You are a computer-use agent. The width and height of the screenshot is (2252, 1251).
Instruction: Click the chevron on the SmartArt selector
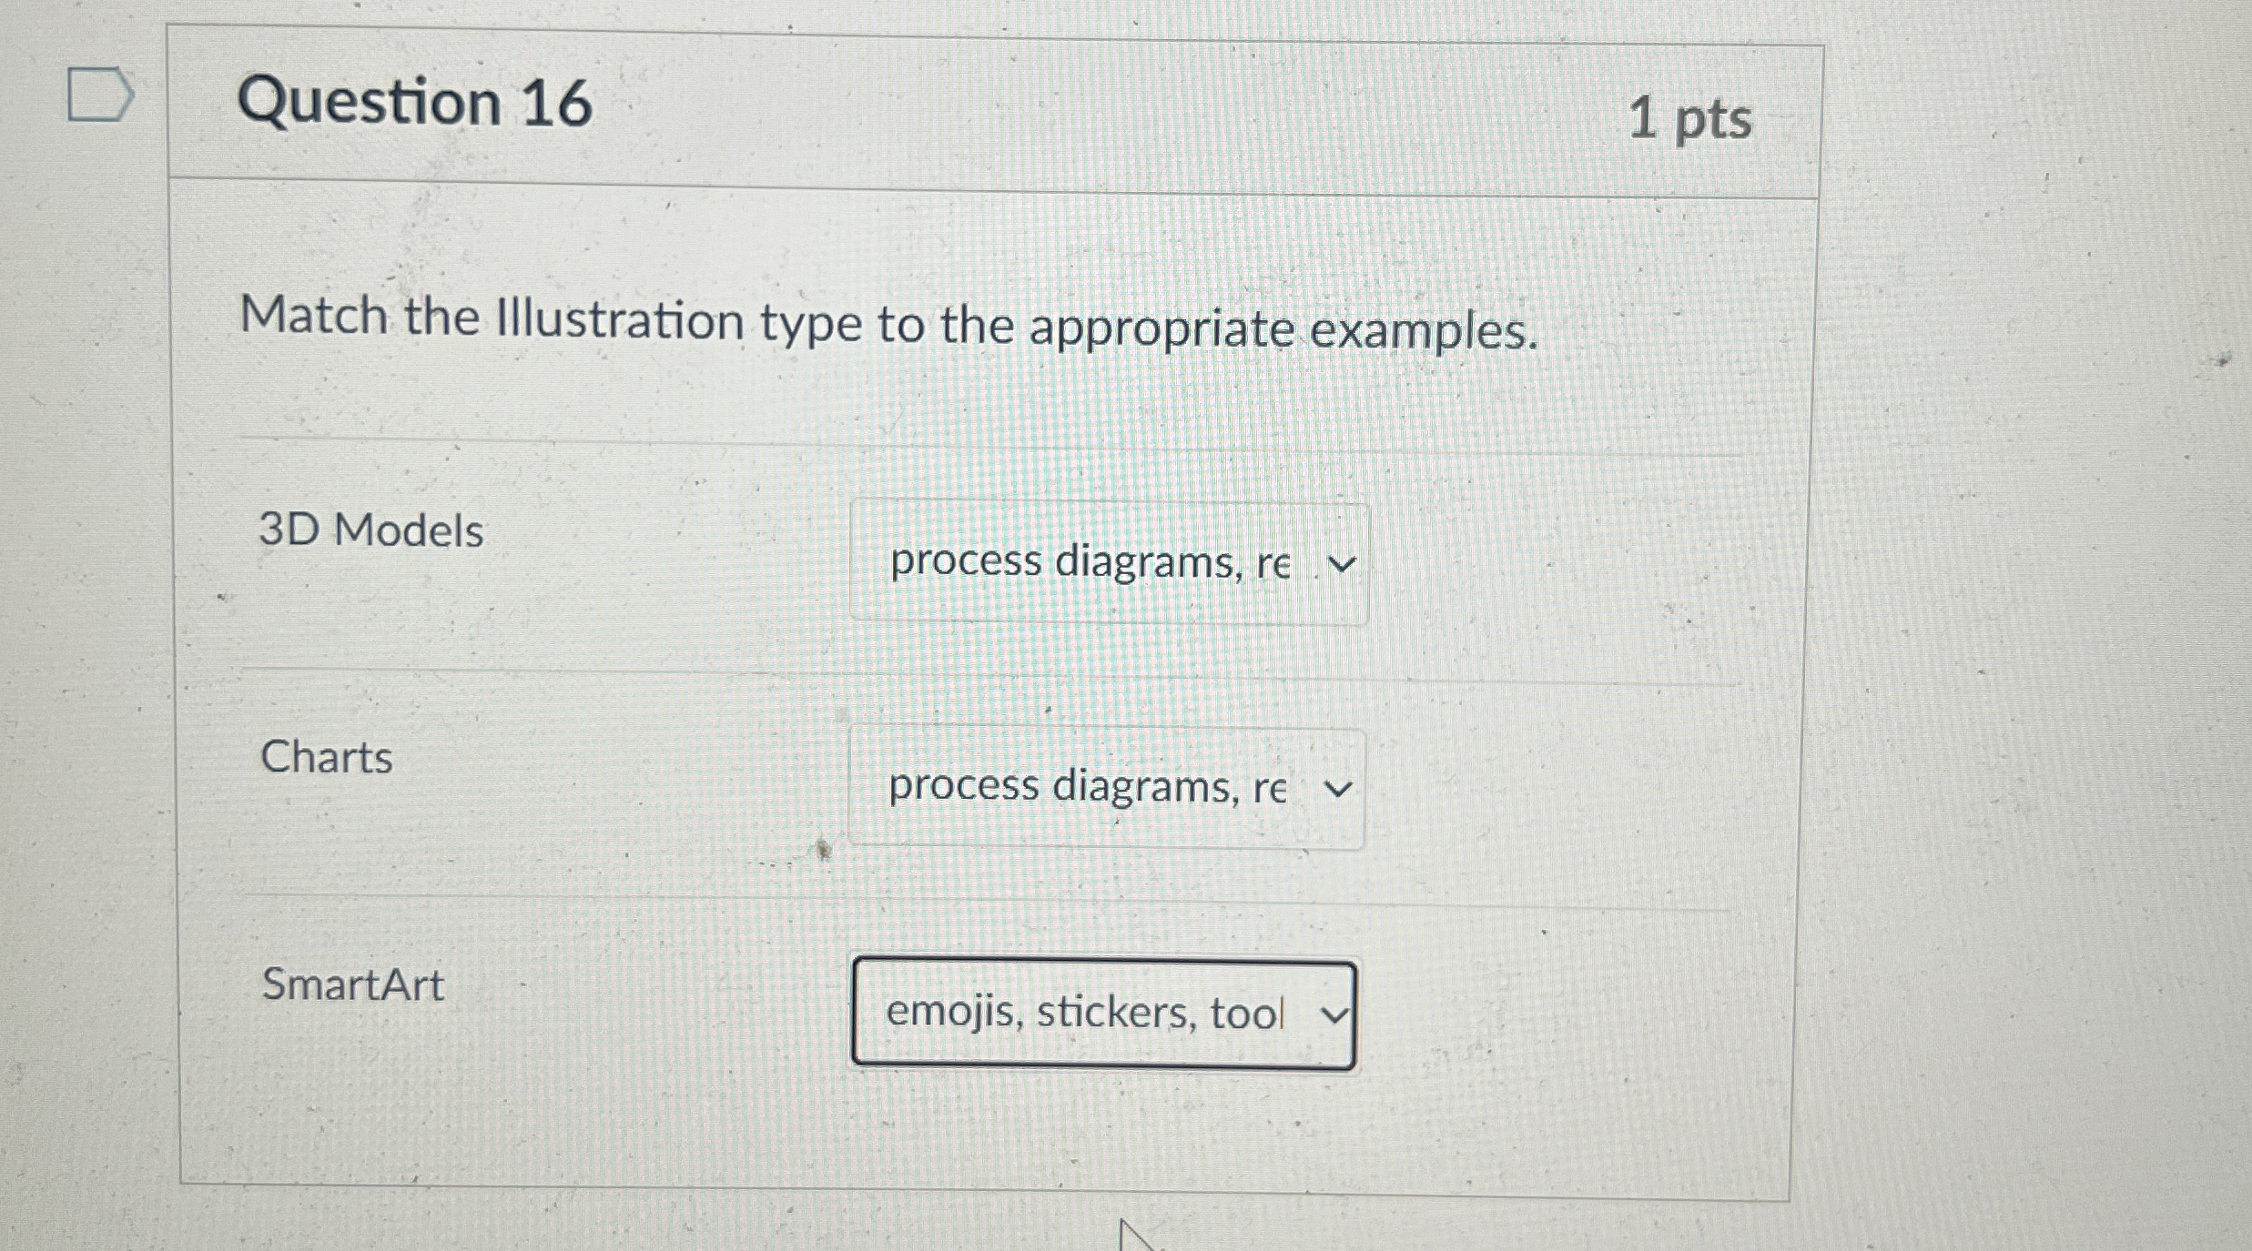pyautogui.click(x=1334, y=1014)
